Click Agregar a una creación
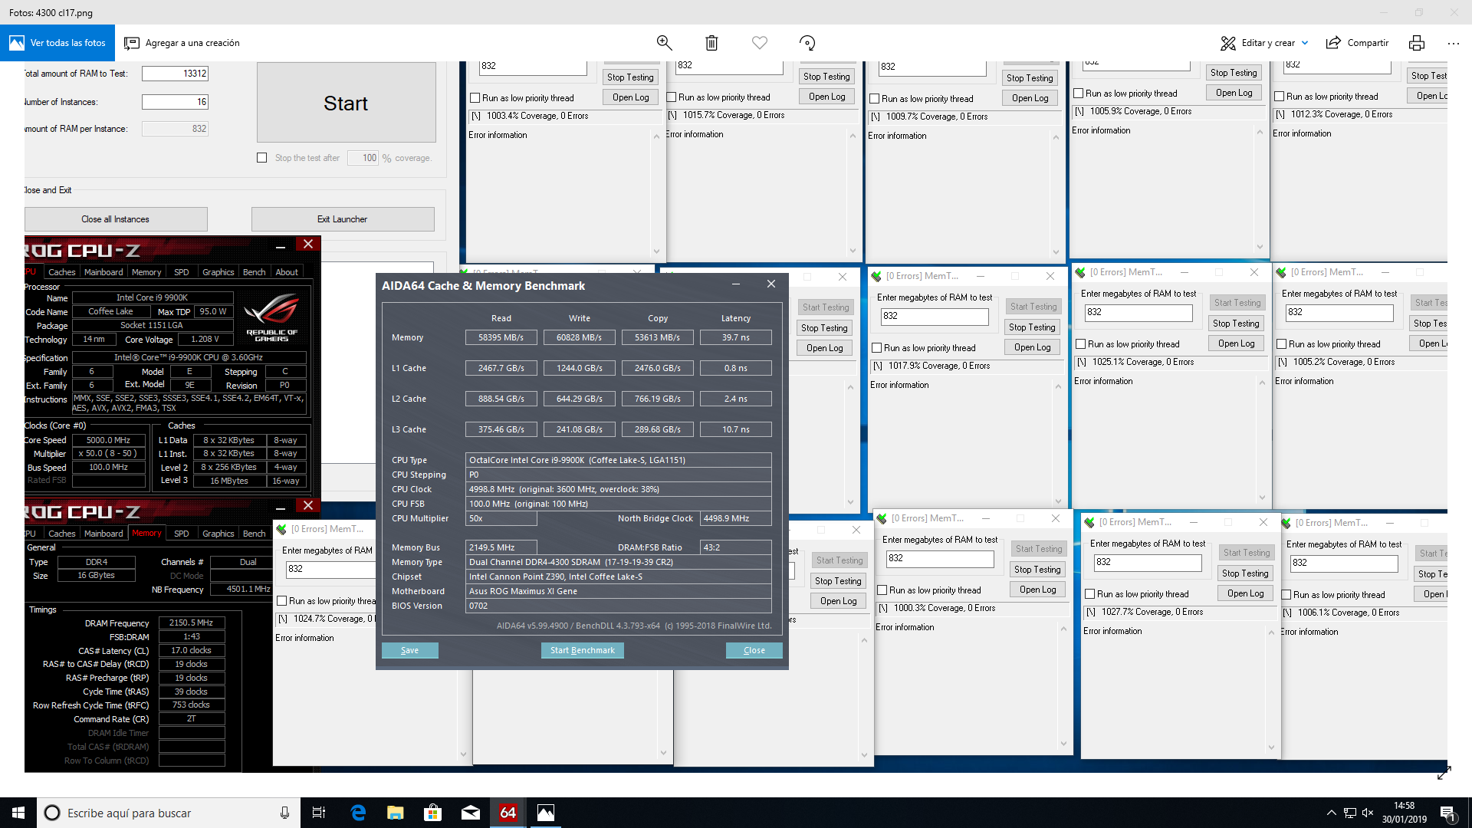Image resolution: width=1472 pixels, height=828 pixels. [182, 43]
